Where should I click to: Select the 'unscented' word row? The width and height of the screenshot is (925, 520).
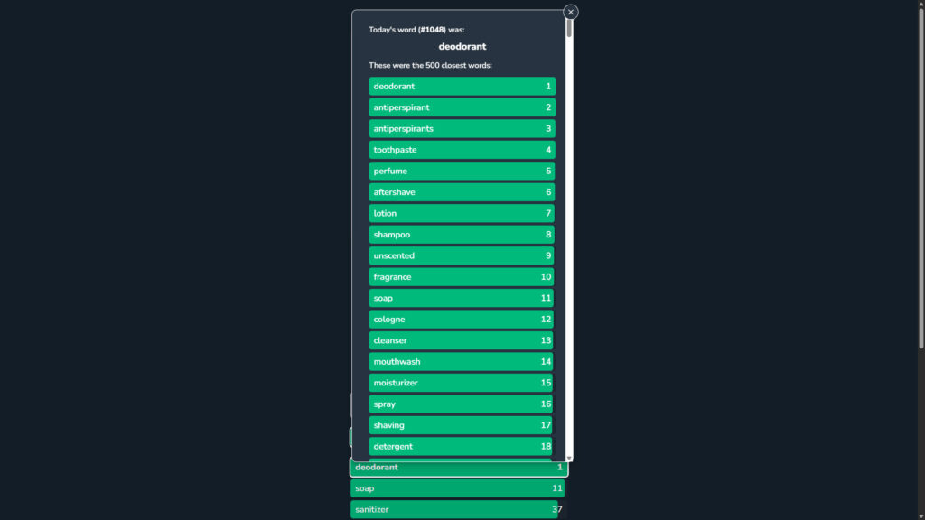(462, 255)
